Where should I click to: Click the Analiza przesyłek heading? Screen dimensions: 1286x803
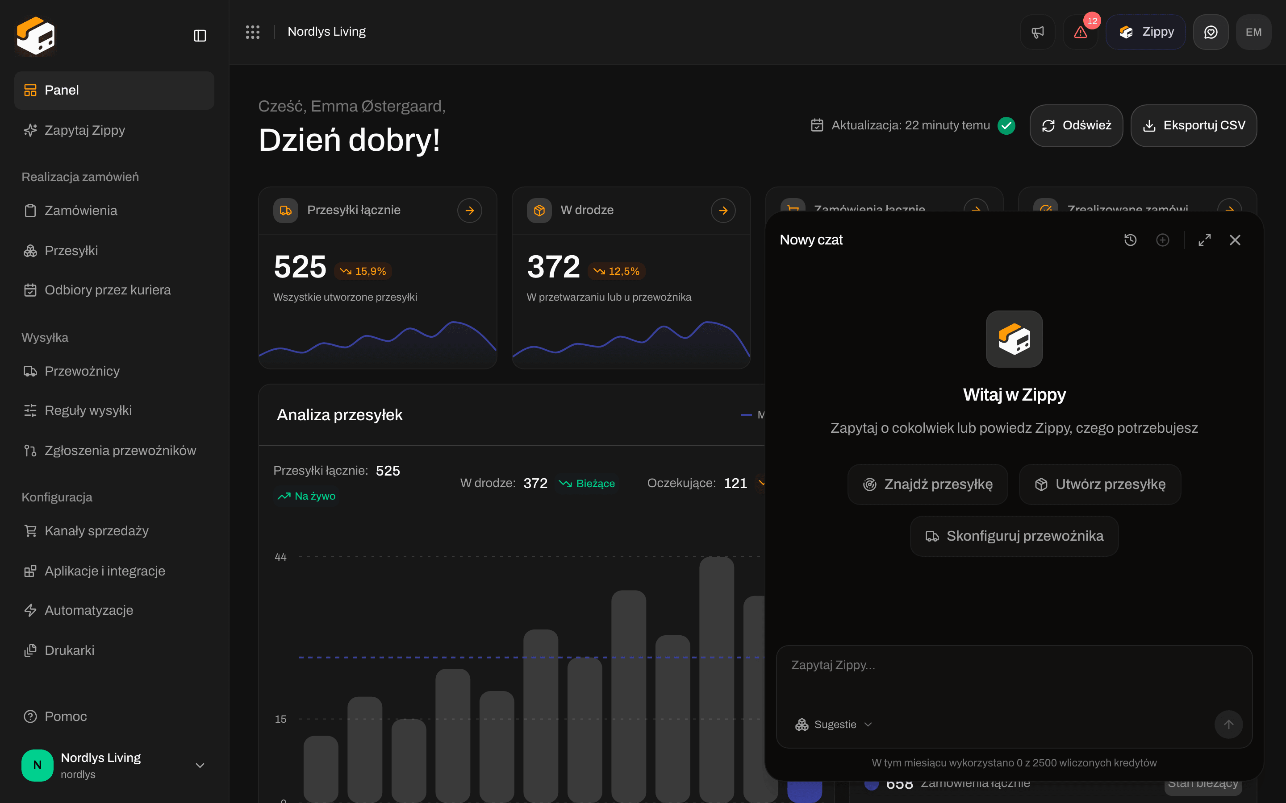[339, 415]
